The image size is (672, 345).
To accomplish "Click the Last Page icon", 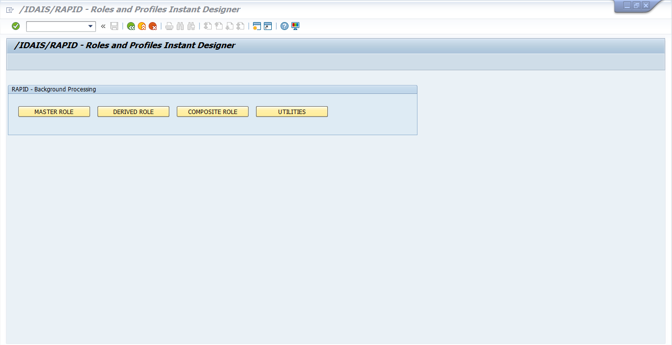I will (x=240, y=26).
